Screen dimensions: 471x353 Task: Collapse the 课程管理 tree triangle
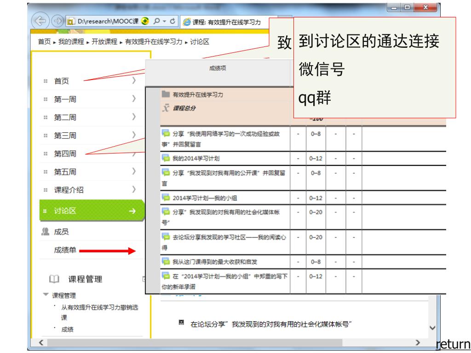pos(46,295)
